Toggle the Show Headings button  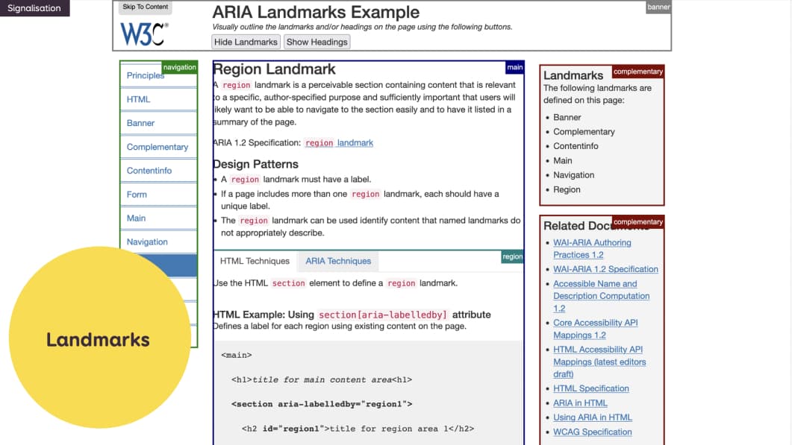(317, 42)
